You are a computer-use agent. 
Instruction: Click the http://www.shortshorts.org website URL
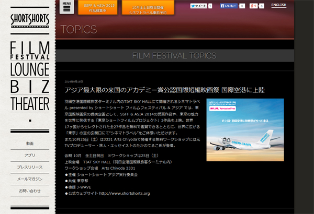(125, 194)
